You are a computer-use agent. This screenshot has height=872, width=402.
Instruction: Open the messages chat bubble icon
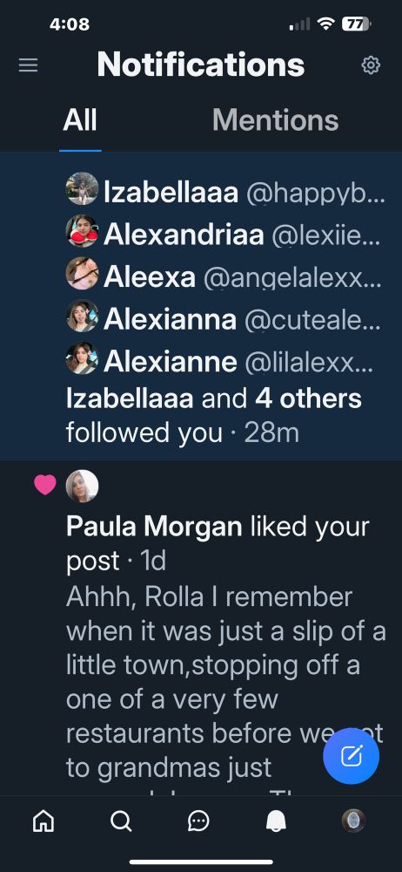[x=198, y=821]
